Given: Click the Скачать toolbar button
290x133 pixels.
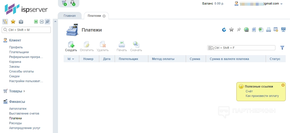Looking at the screenshot, I should coord(136,46).
